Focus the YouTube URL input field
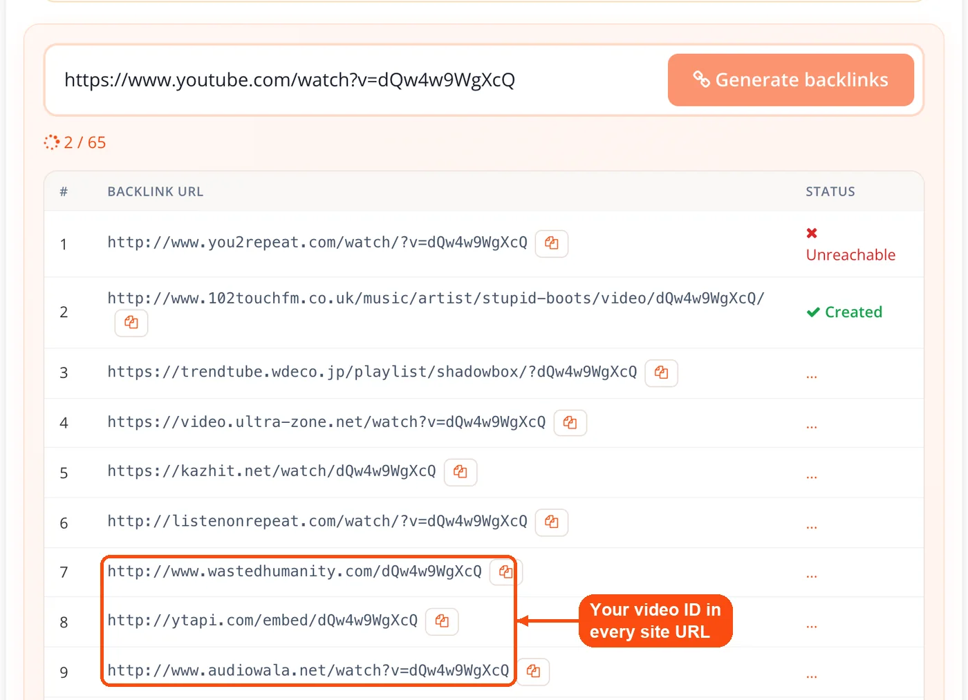The width and height of the screenshot is (968, 700). pos(356,80)
